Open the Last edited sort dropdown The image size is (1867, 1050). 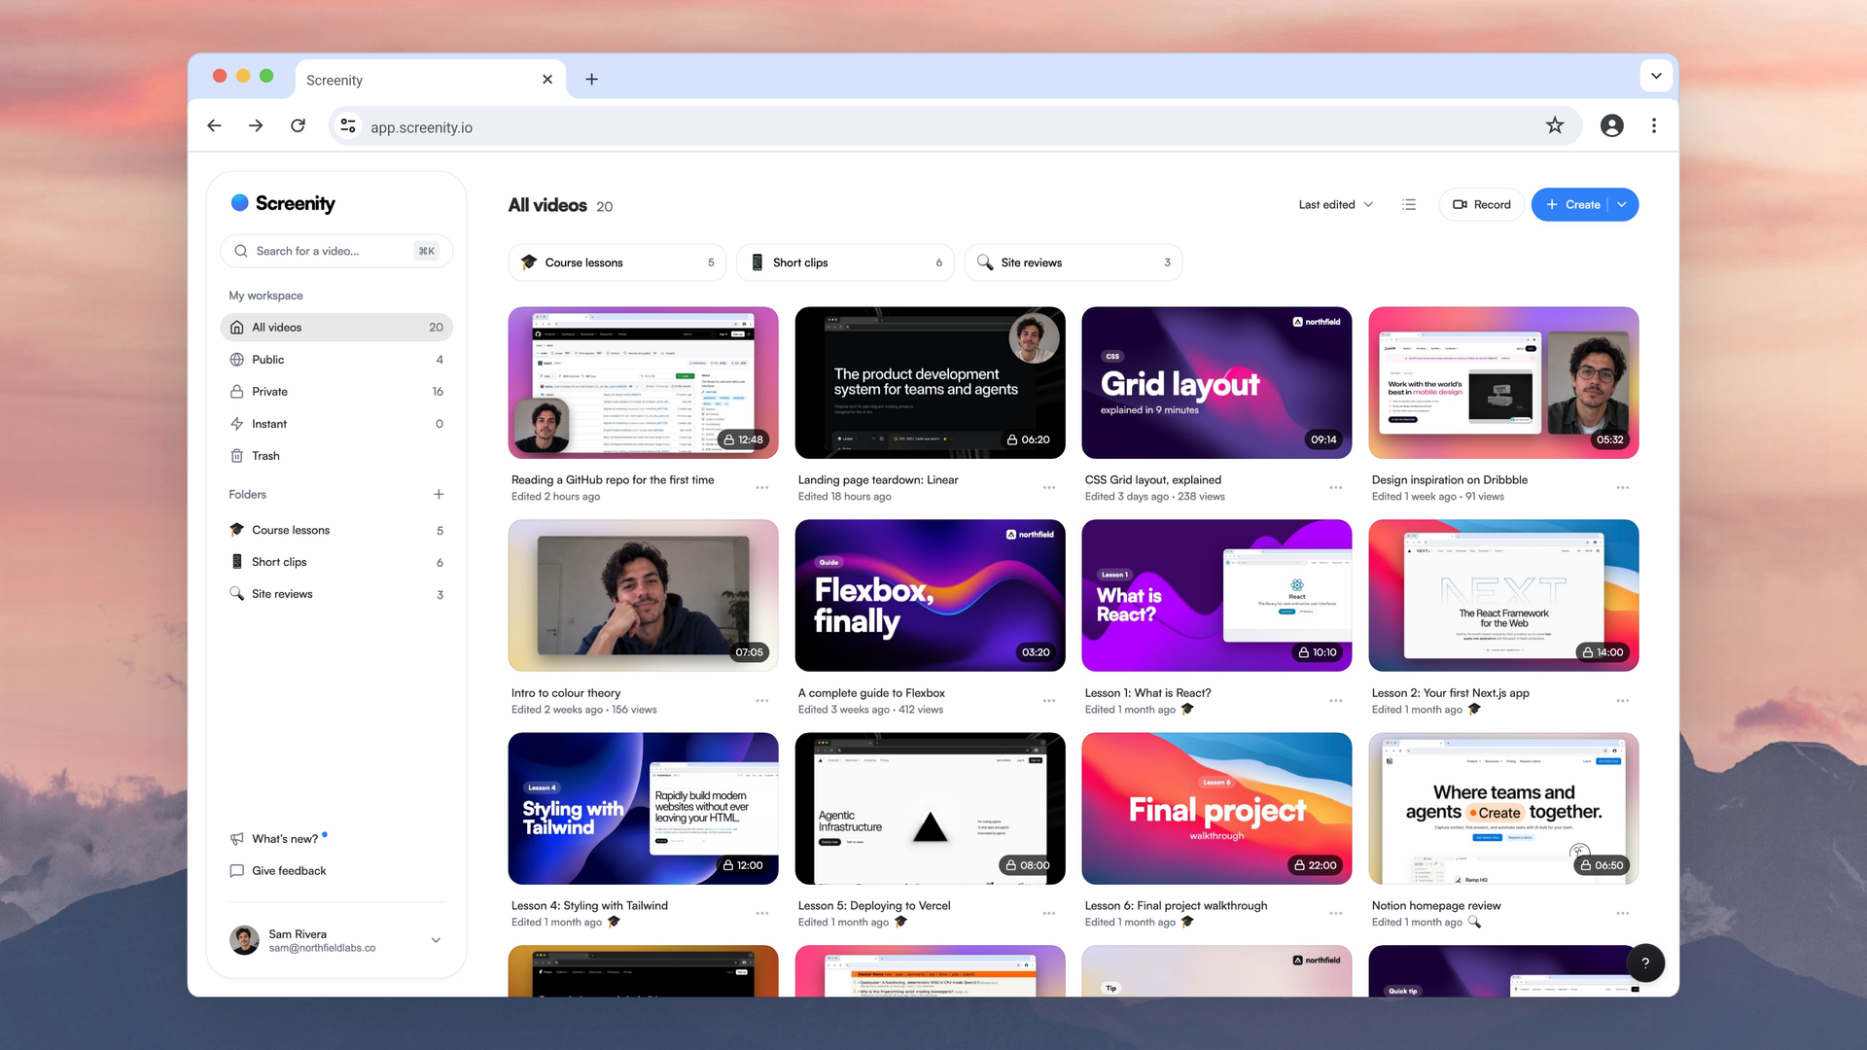pyautogui.click(x=1336, y=204)
